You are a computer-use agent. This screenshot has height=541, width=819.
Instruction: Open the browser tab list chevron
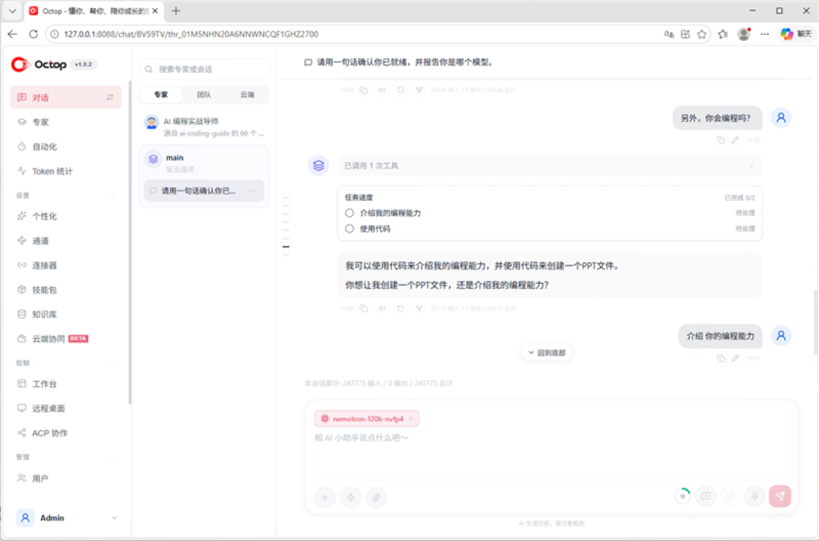click(x=12, y=11)
